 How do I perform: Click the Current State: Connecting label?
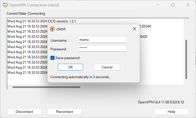pos(26,13)
